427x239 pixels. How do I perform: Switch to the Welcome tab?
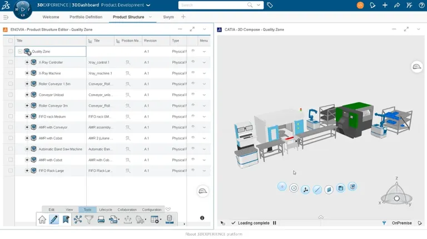(51, 17)
